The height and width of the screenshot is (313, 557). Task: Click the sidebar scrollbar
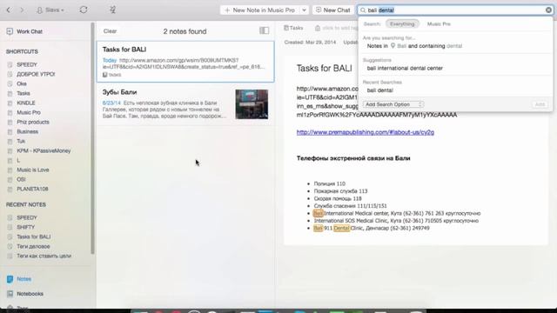93,138
